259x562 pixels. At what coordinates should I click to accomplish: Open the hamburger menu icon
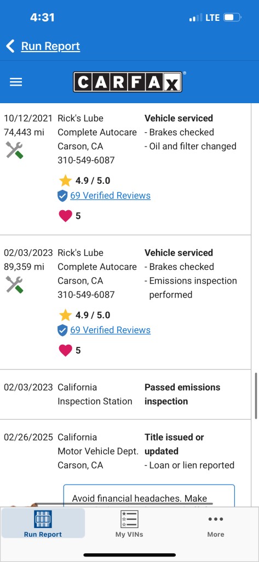click(16, 82)
